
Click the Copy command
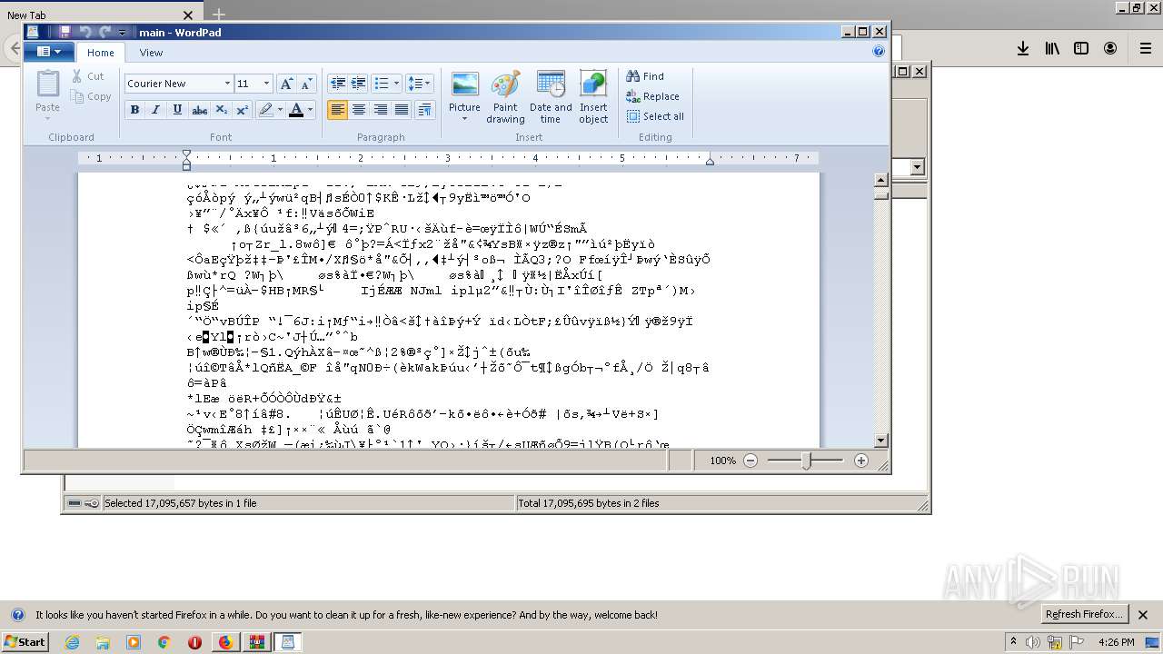pyautogui.click(x=91, y=96)
